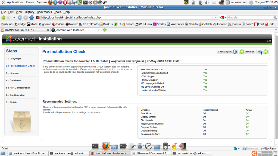
Task: Click No Rank in the status bar
Action: tap(268, 148)
